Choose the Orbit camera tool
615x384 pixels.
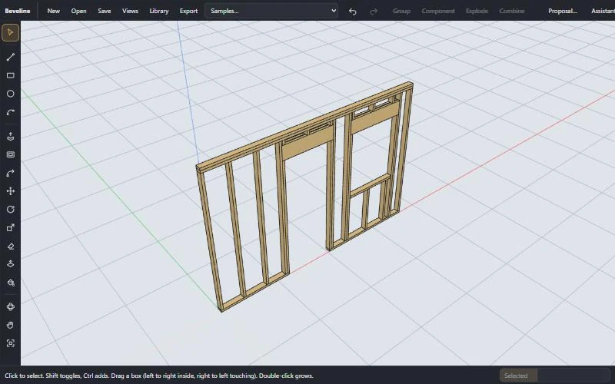(10, 306)
